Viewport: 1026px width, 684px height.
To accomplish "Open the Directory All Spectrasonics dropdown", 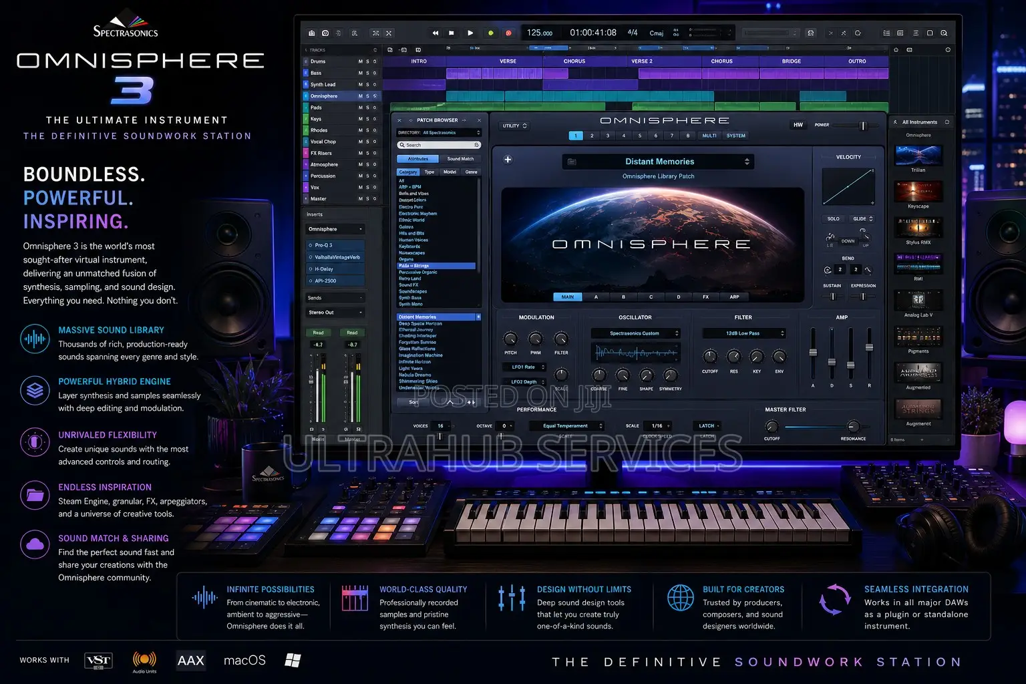I will pyautogui.click(x=438, y=133).
